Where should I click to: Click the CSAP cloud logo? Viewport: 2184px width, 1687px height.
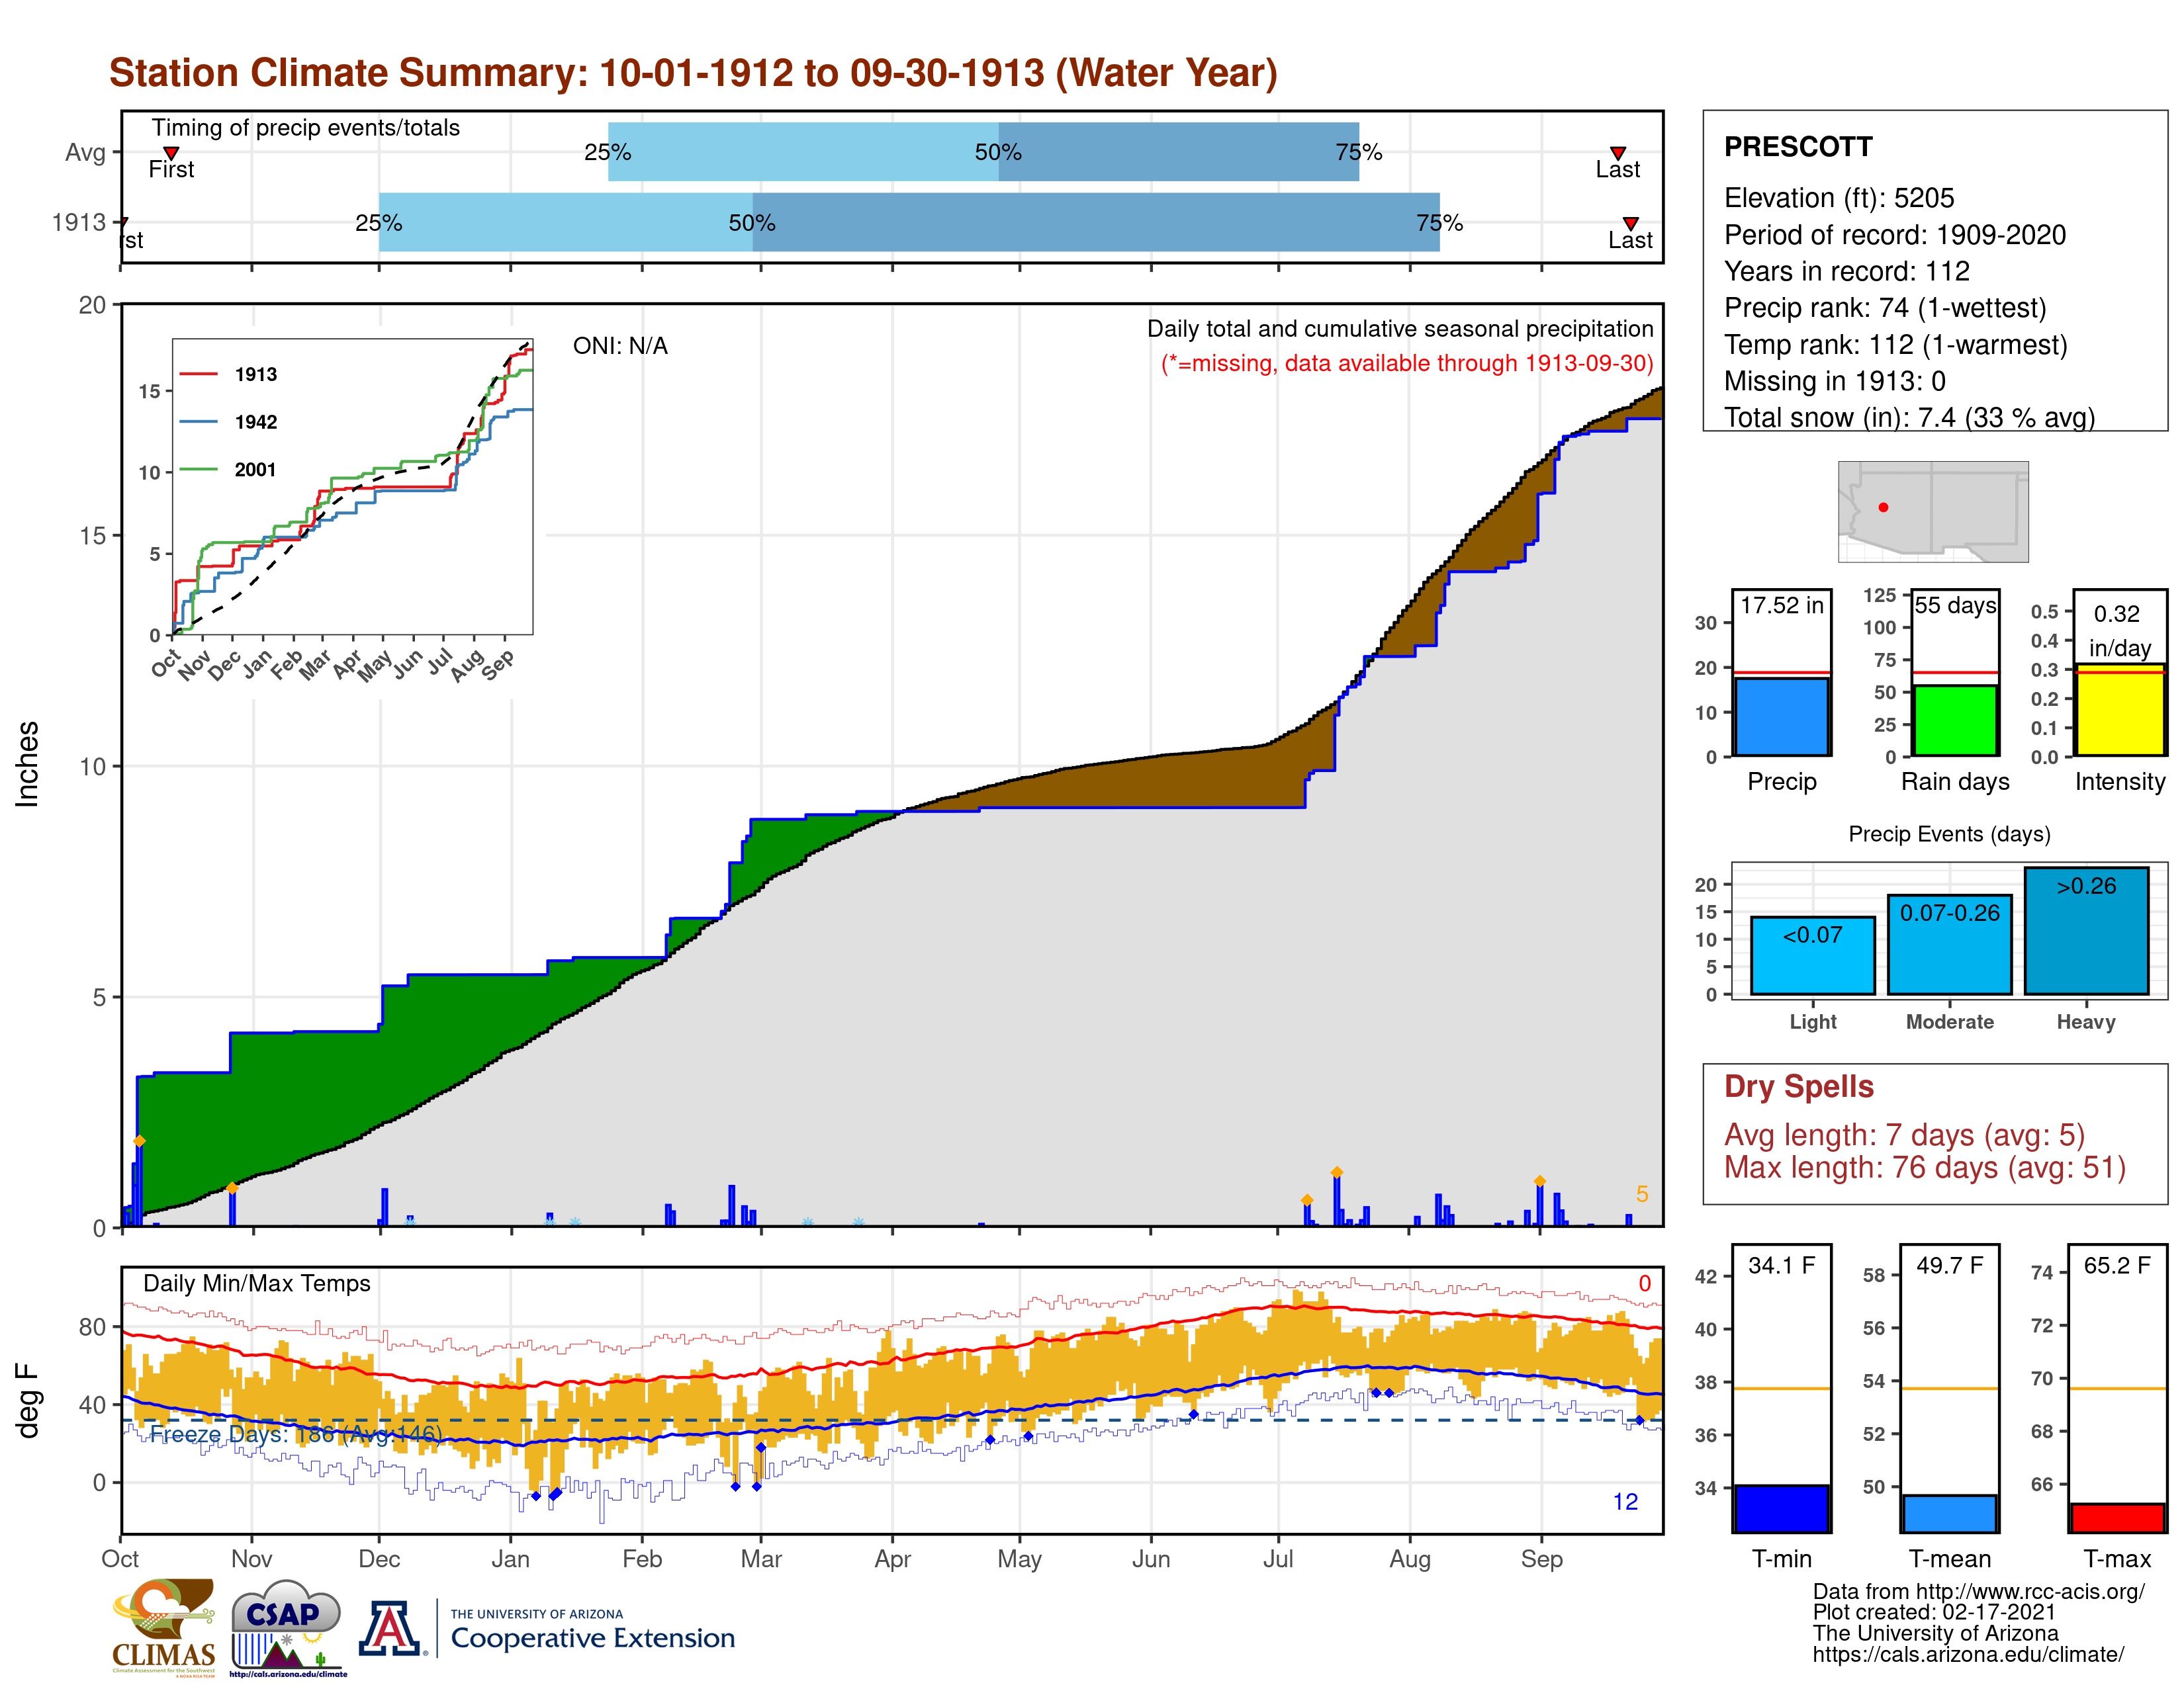287,1627
